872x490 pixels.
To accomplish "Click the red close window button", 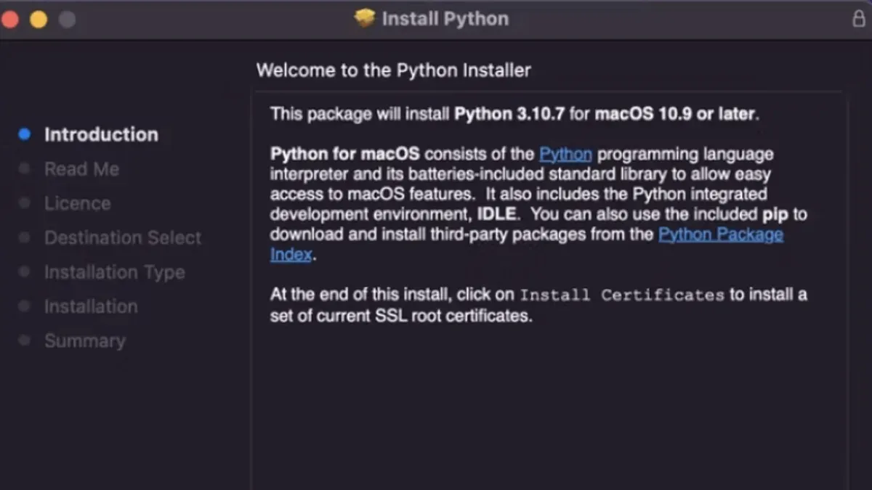I will point(9,20).
